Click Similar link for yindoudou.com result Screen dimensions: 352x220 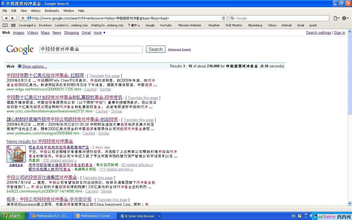click(104, 133)
